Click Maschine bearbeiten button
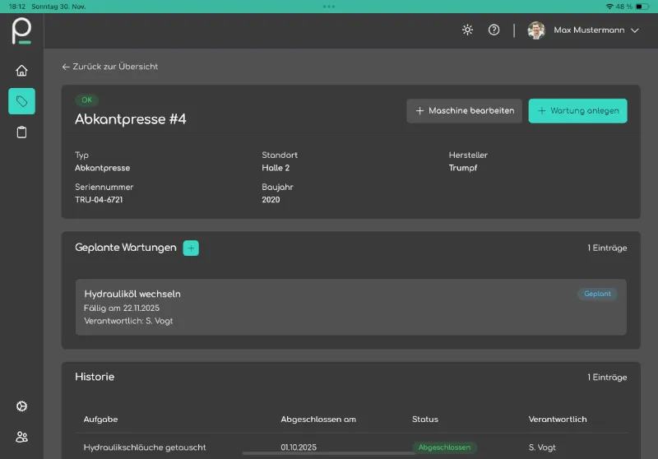The width and height of the screenshot is (658, 459). click(x=464, y=111)
